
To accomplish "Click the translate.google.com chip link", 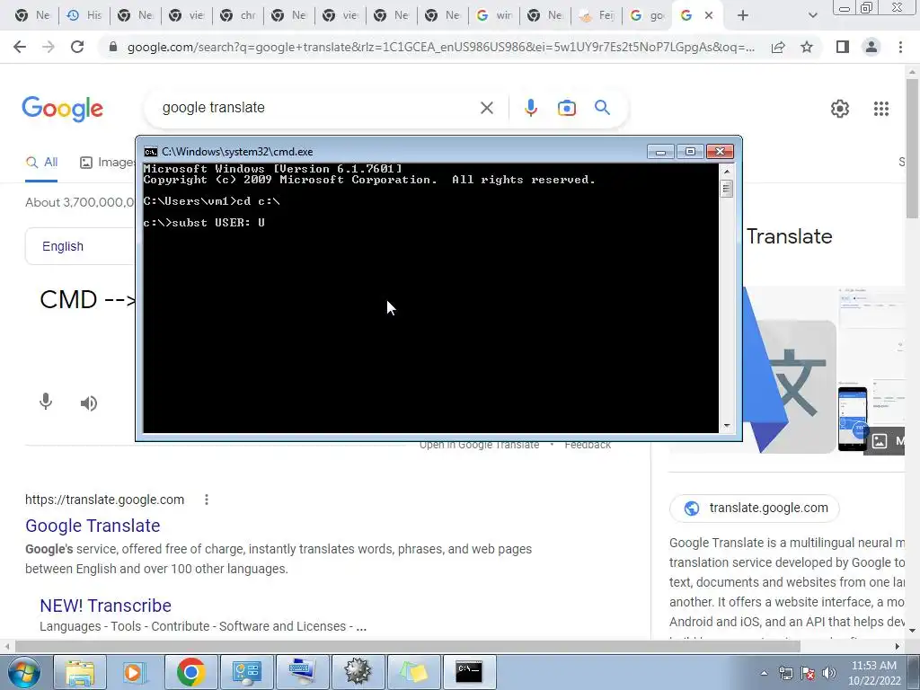I will (754, 509).
